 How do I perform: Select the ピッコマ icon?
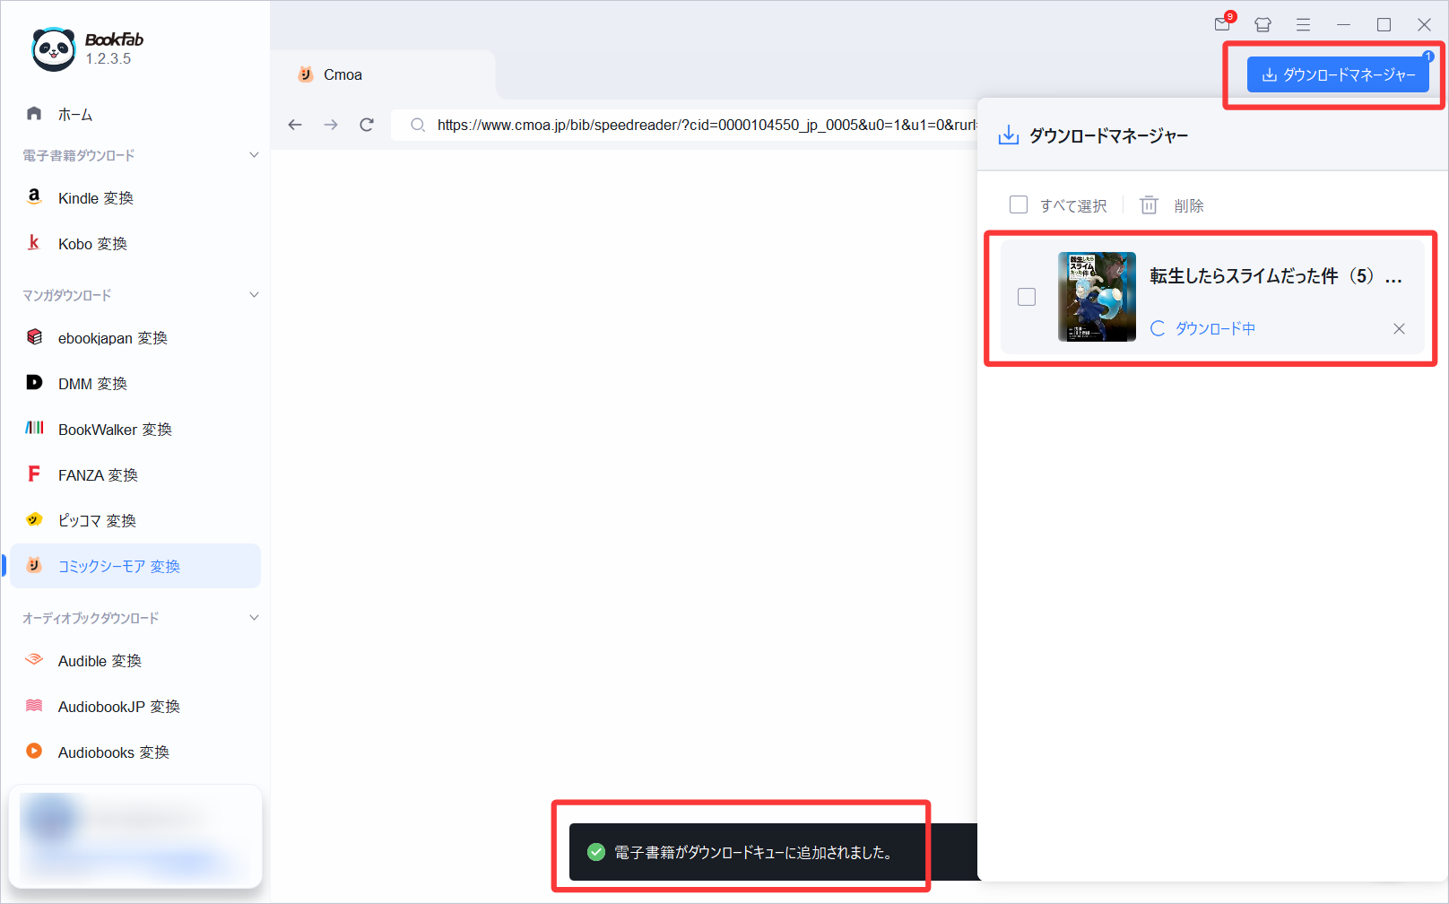click(x=34, y=519)
